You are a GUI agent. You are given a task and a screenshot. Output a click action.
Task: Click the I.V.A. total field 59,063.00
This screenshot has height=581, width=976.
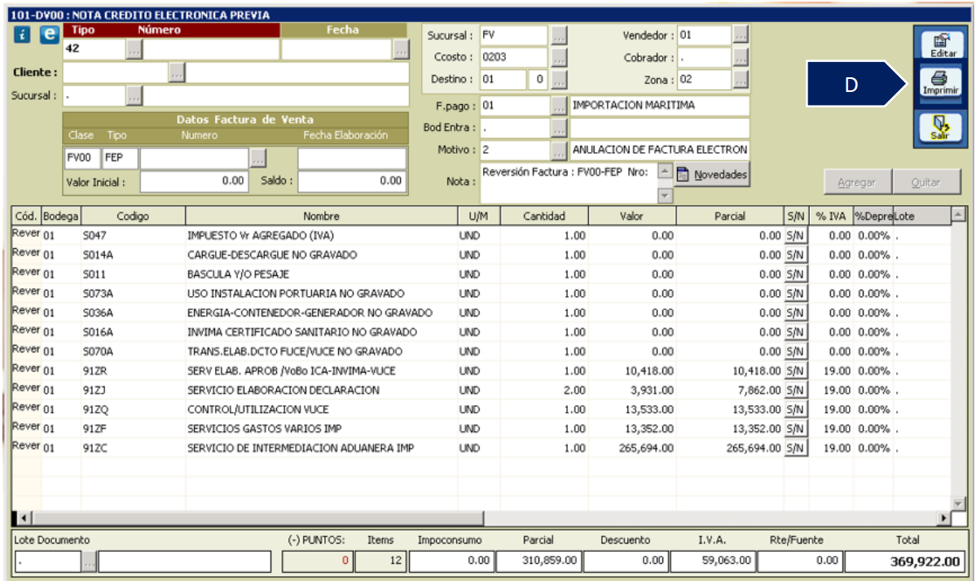[x=713, y=561]
